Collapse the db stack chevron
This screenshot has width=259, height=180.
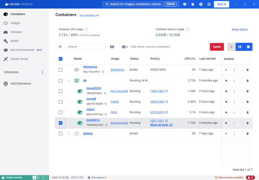coord(69,81)
